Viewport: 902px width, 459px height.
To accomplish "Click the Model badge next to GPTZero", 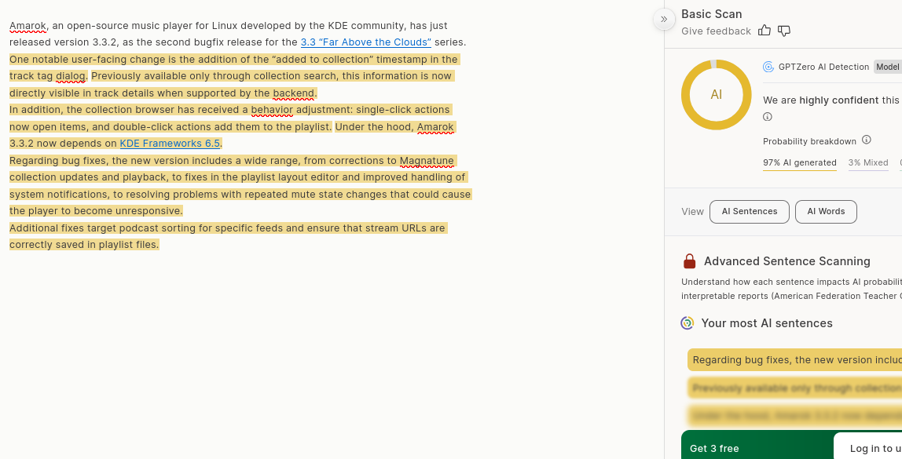I will click(888, 67).
